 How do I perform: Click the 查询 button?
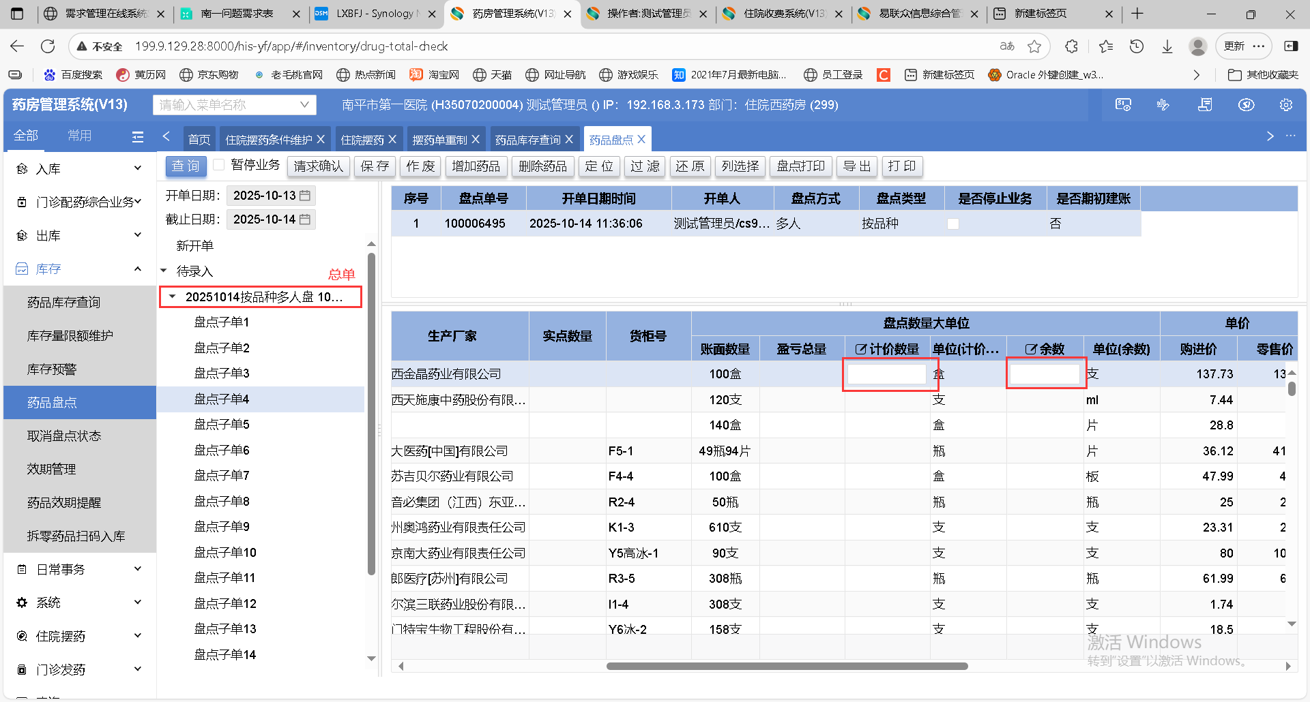coord(186,166)
